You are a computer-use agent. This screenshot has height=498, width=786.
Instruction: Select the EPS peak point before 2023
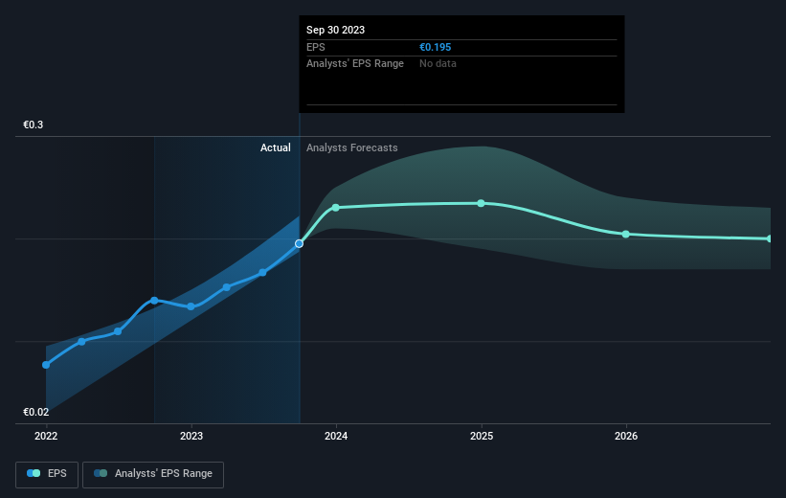coord(154,301)
